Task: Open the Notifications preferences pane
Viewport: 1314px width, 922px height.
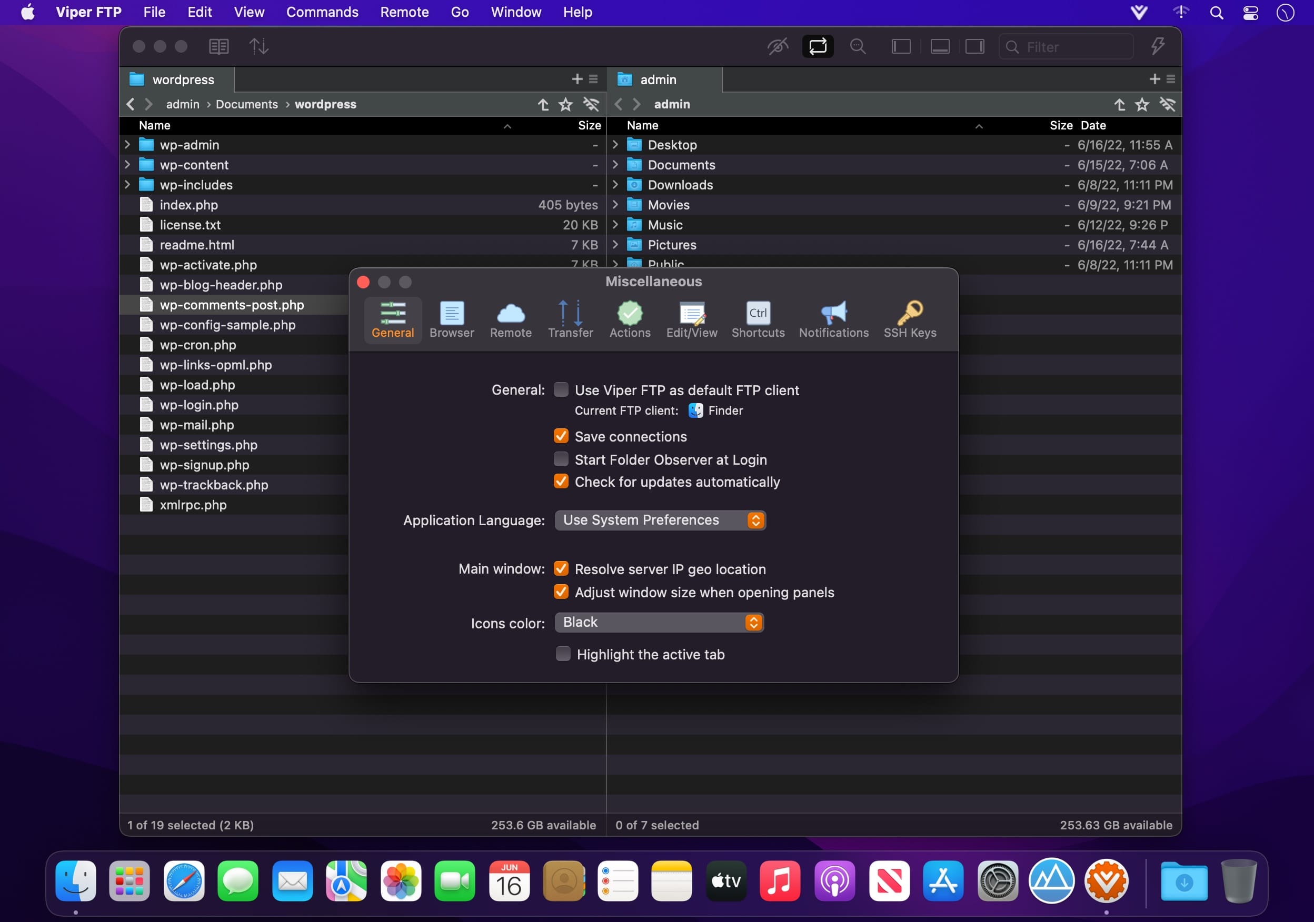Action: [833, 319]
